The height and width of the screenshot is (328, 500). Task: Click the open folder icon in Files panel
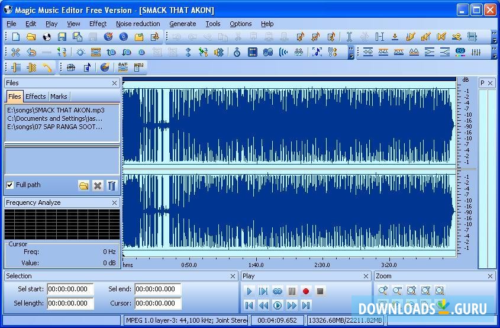click(x=83, y=186)
